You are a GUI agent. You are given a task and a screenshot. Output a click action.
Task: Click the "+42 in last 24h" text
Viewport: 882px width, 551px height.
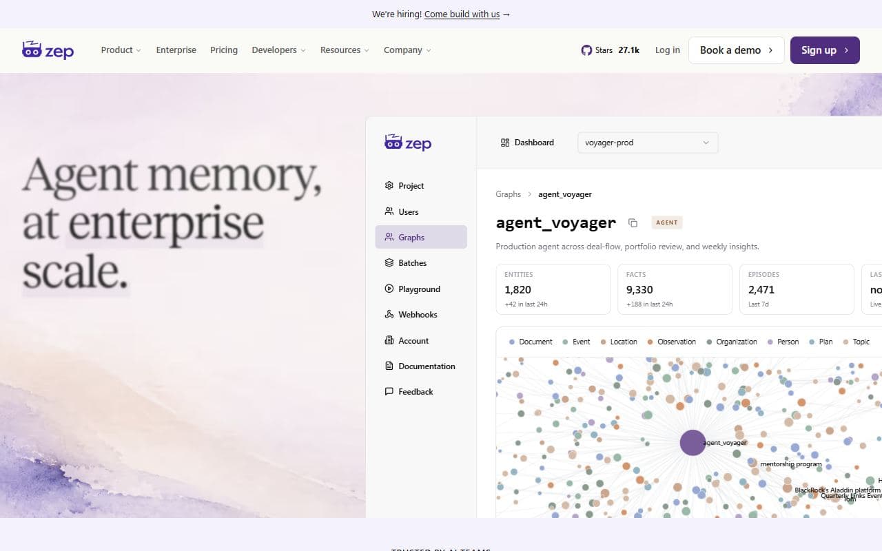(526, 304)
